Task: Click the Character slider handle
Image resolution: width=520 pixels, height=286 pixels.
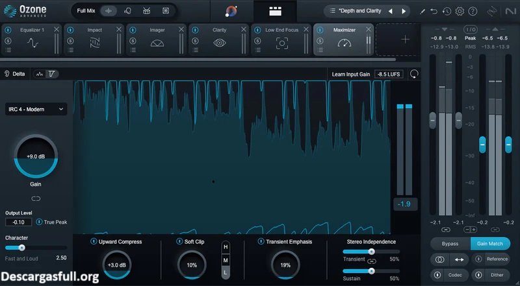Action: 21,247
